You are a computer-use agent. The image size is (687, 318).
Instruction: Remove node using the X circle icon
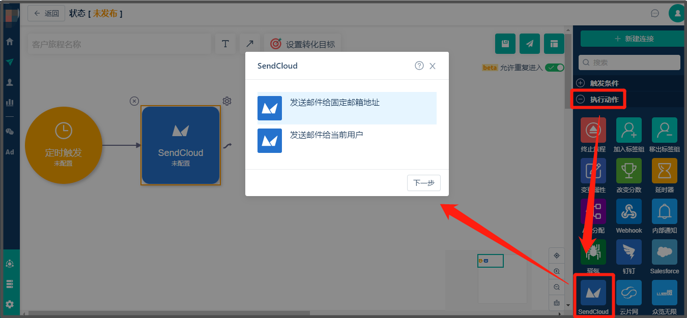tap(134, 101)
